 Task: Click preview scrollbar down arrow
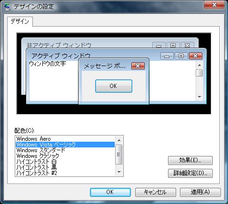(199, 97)
